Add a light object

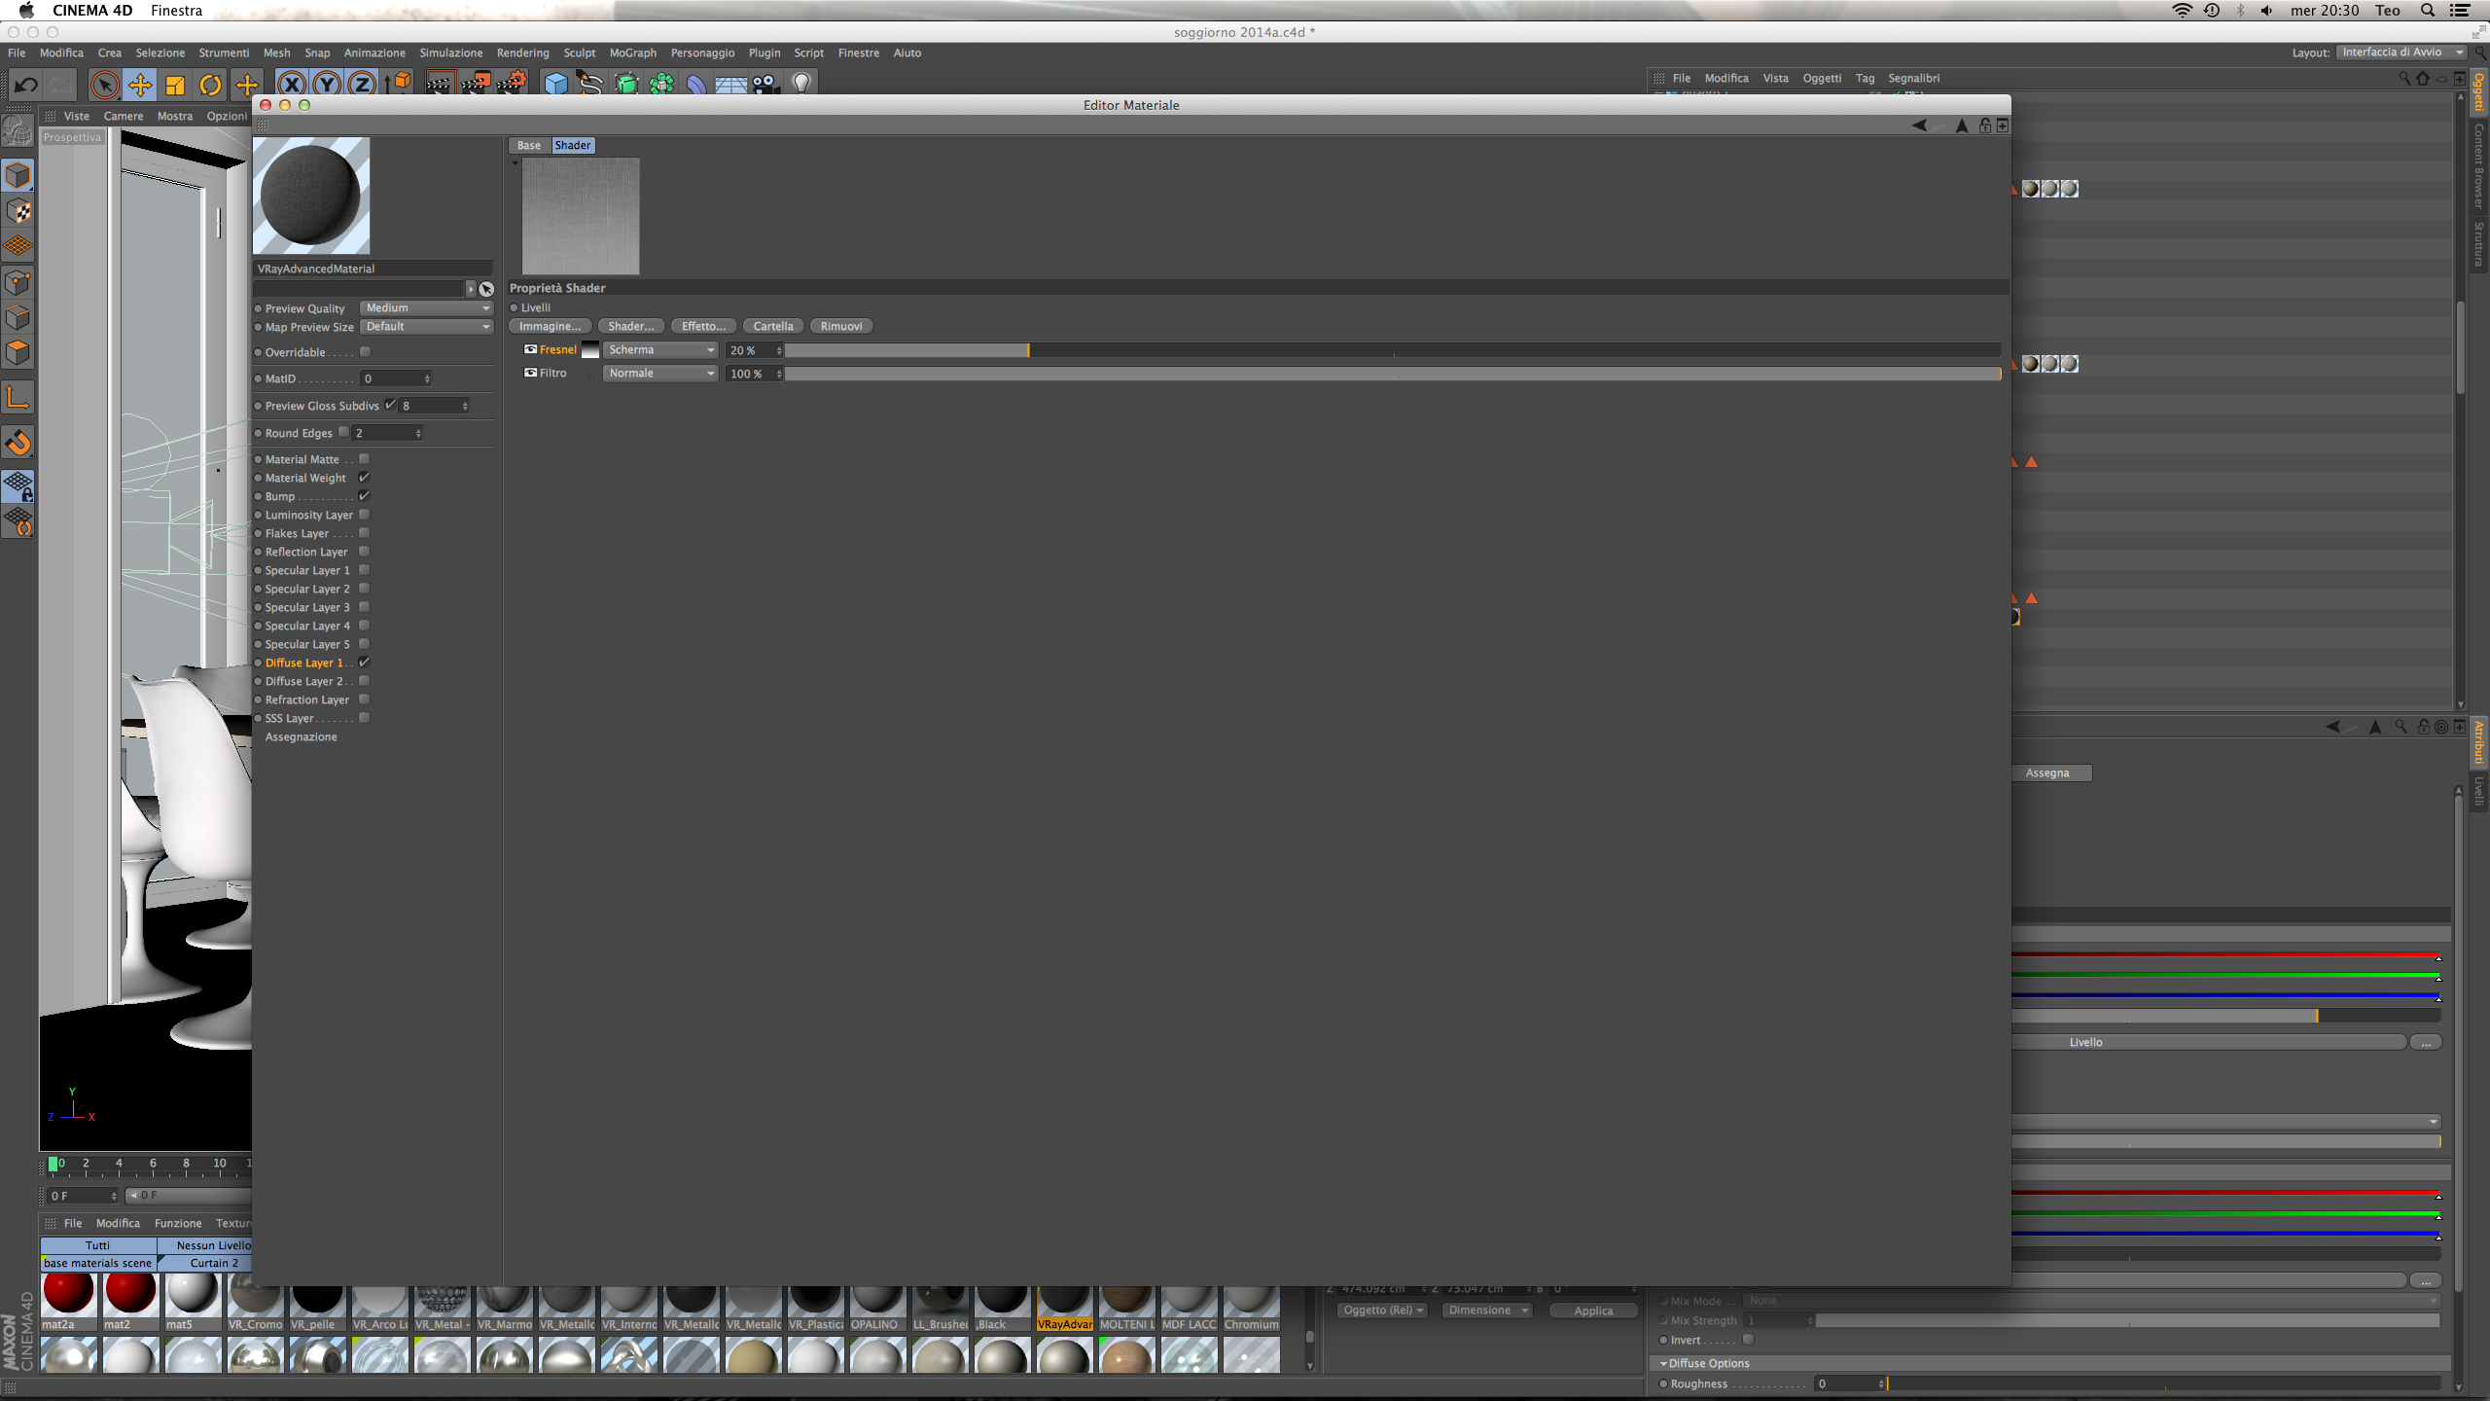pos(801,85)
